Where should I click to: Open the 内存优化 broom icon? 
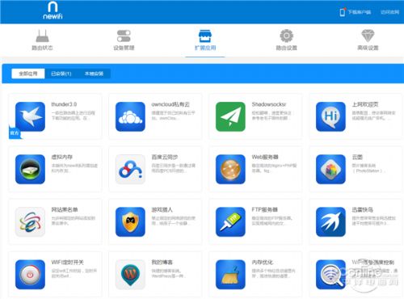pyautogui.click(x=230, y=274)
